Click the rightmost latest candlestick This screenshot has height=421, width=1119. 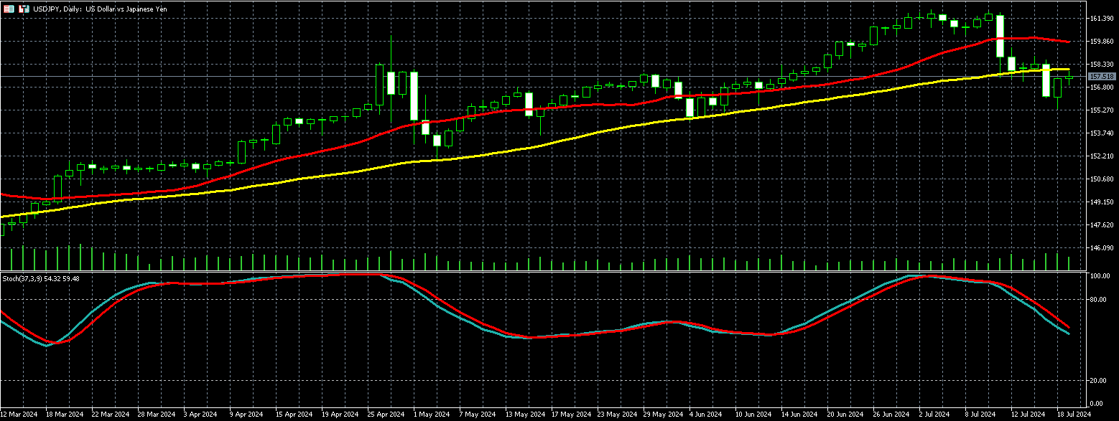1069,77
